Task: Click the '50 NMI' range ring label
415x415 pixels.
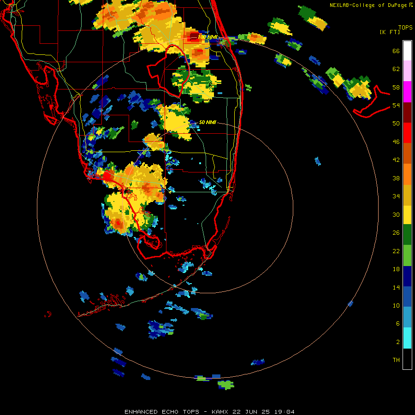Action: [207, 122]
